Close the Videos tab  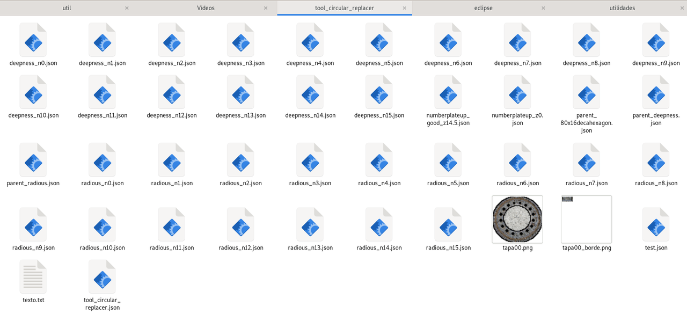[x=266, y=8]
